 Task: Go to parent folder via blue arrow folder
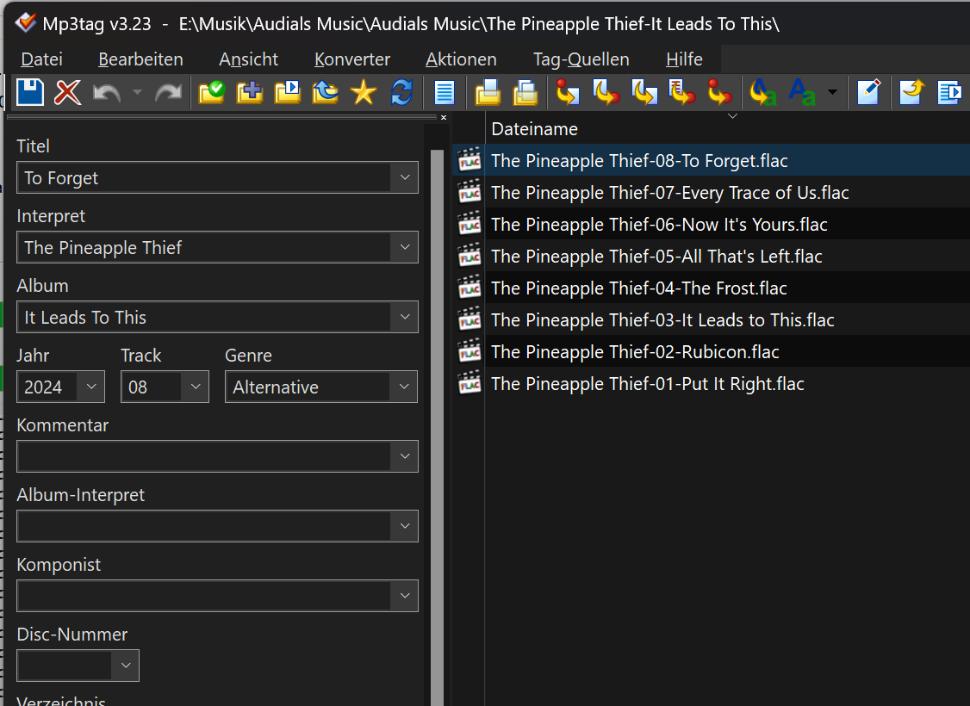[326, 93]
